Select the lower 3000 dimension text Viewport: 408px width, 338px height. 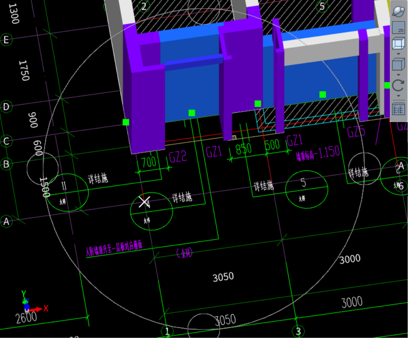click(352, 303)
